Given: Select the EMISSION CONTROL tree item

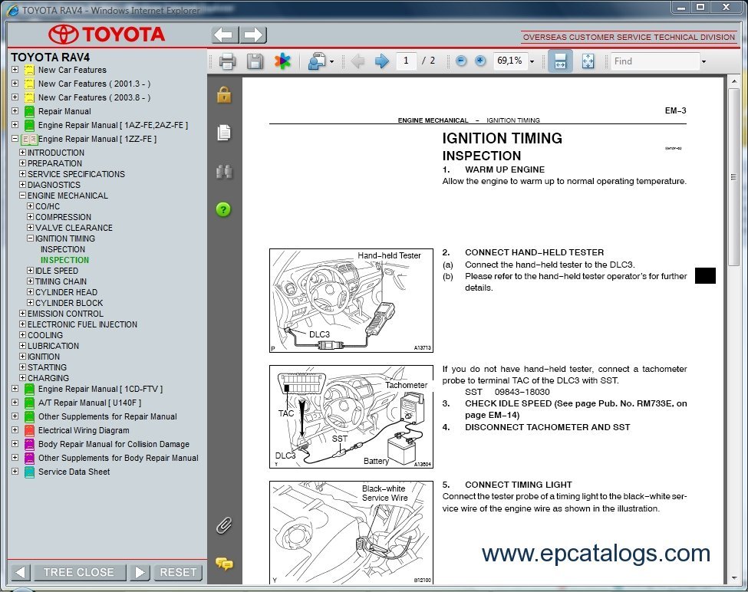Looking at the screenshot, I should [x=65, y=314].
